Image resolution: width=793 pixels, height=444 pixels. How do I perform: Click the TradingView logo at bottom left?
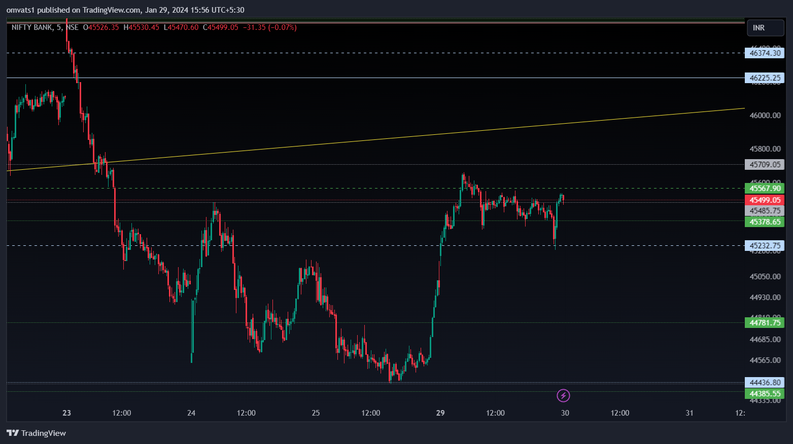[x=36, y=433]
